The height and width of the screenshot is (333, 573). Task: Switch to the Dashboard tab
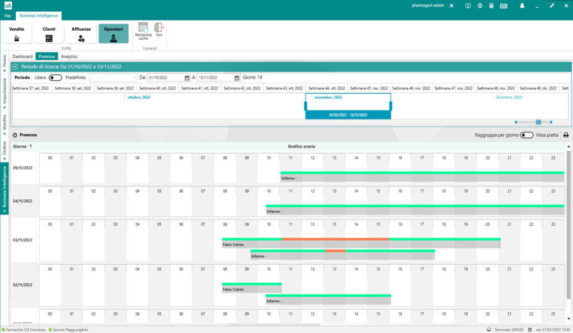[23, 56]
